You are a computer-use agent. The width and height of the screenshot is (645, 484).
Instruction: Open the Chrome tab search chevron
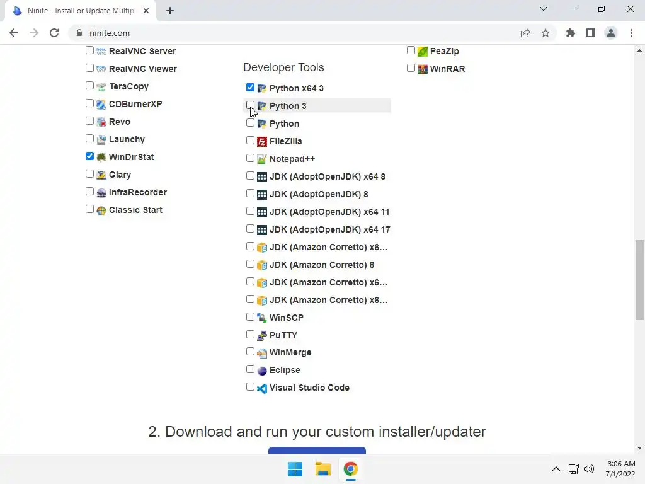[544, 9]
